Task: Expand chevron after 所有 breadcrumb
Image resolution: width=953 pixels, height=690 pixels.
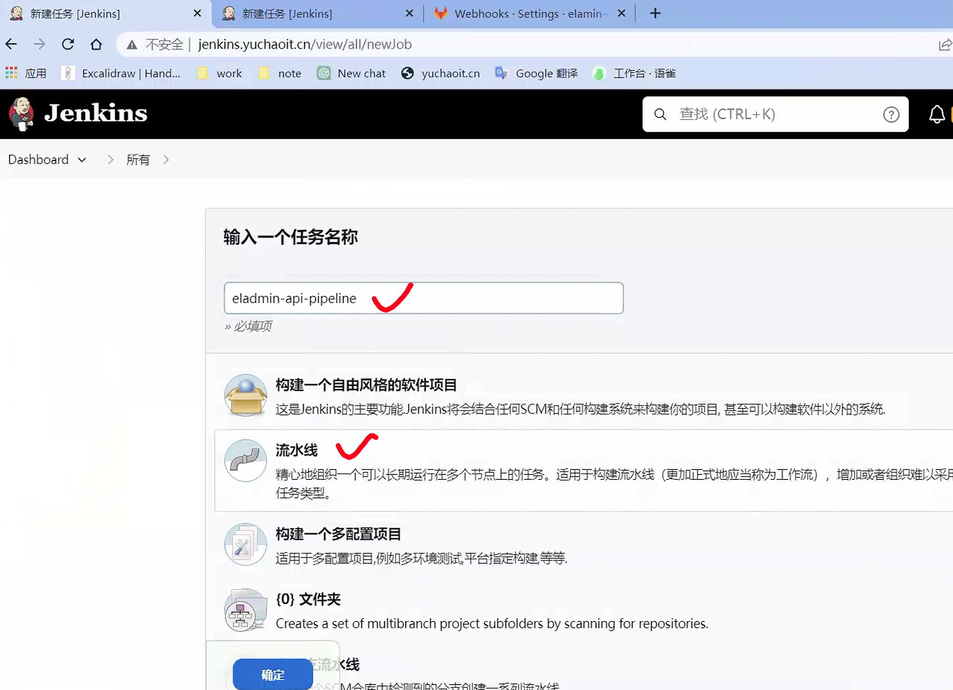Action: pos(166,160)
